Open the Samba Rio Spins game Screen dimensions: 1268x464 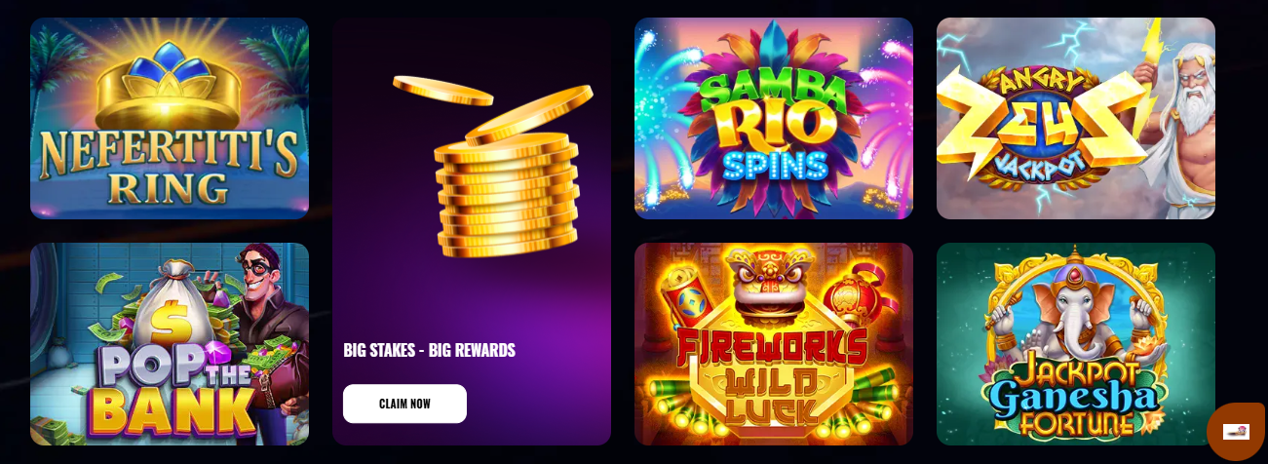click(774, 118)
